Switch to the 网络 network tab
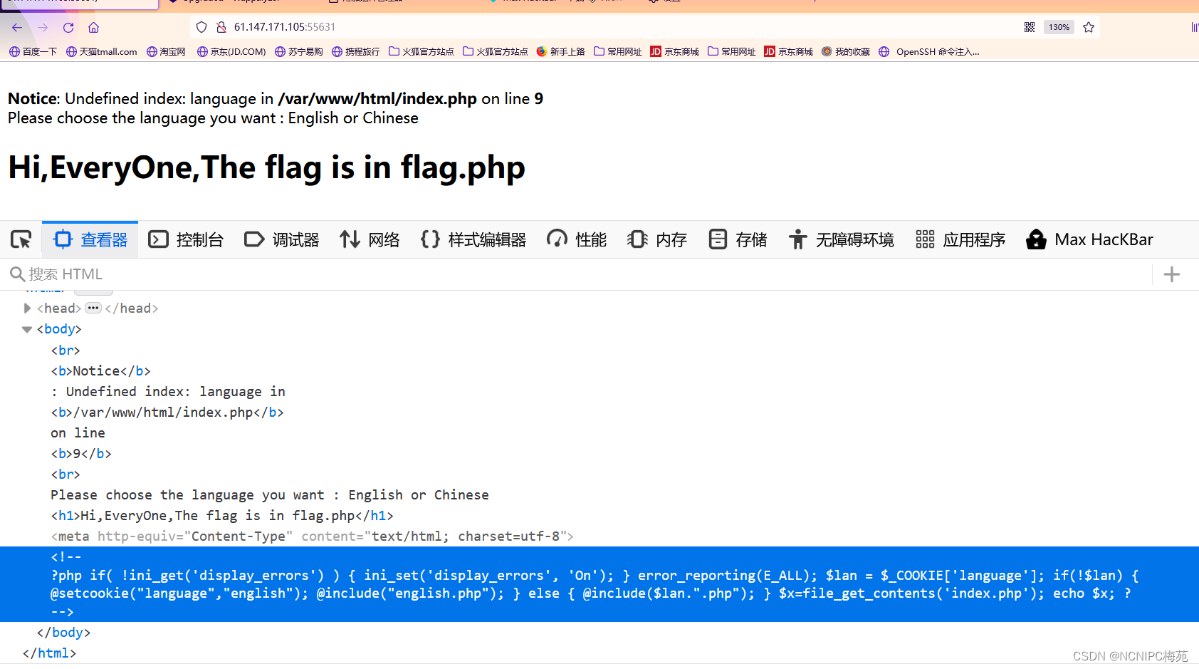The width and height of the screenshot is (1199, 669). point(370,239)
